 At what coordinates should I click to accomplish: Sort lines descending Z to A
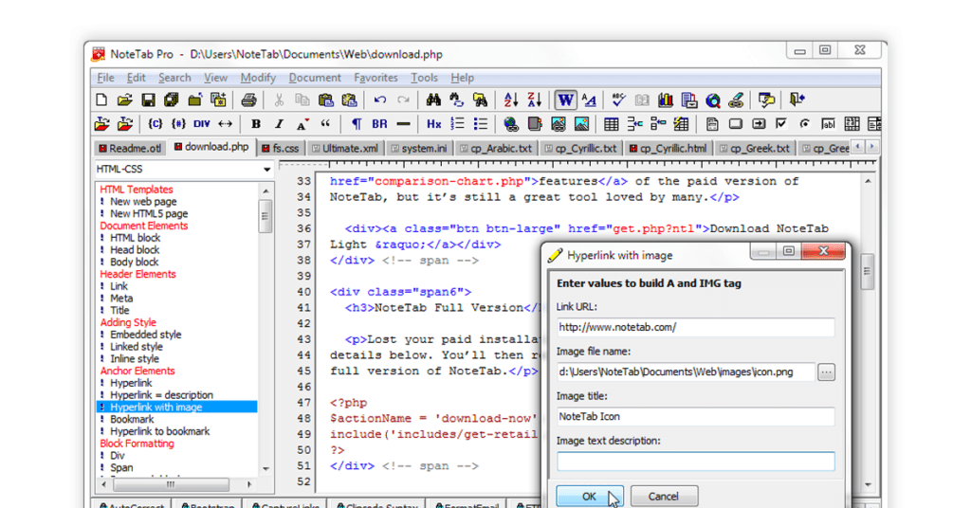[535, 100]
